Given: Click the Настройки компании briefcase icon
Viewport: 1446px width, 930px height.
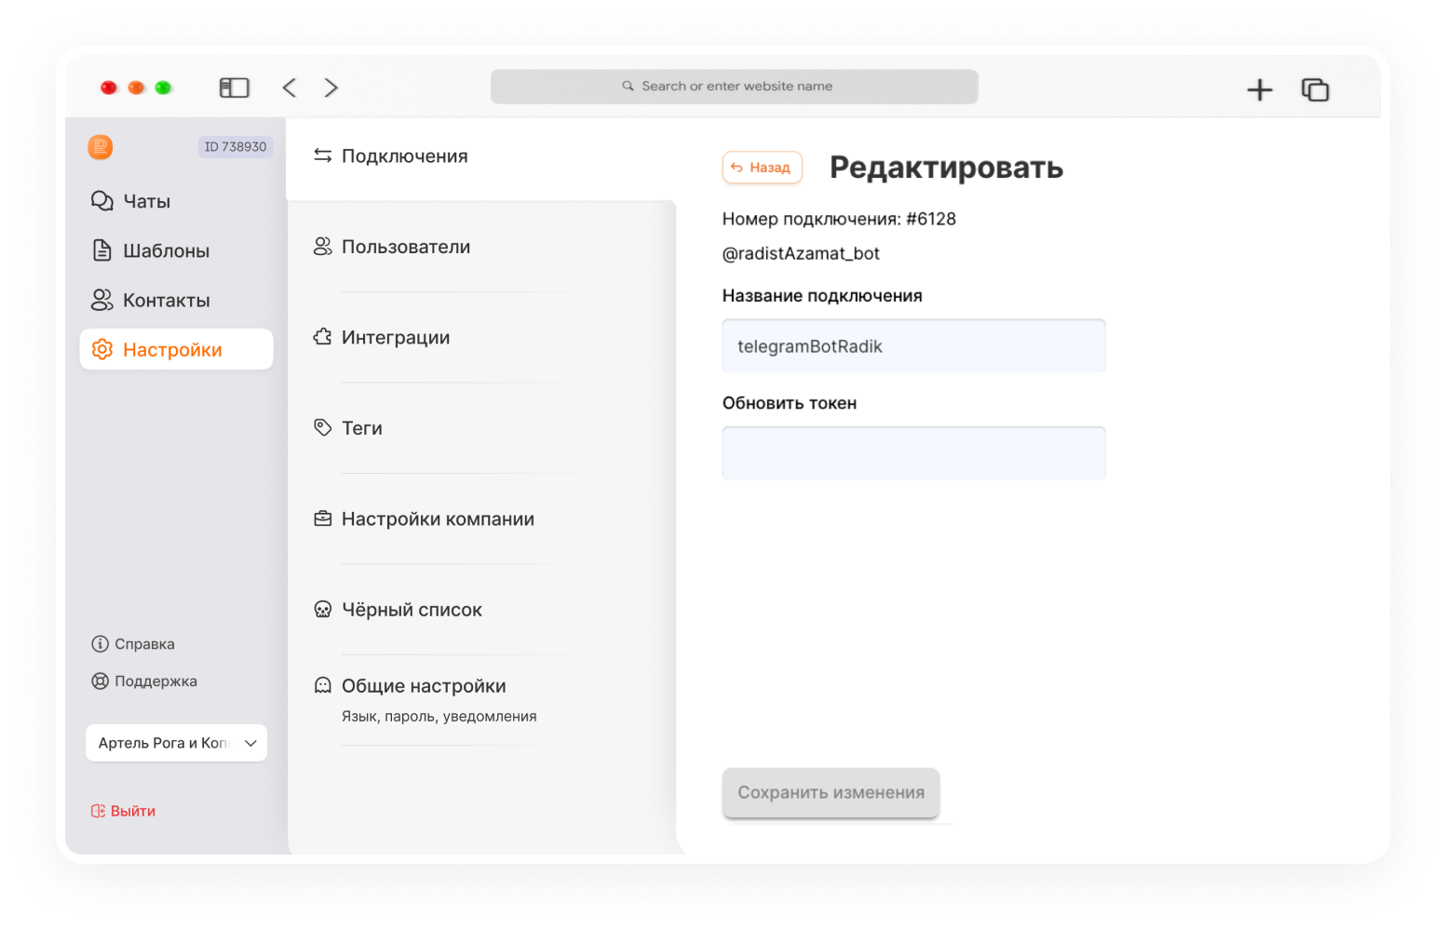Looking at the screenshot, I should pos(322,519).
